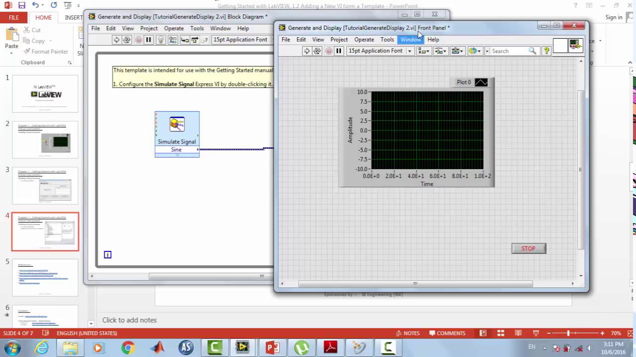Viewport: 636px width, 357px height.
Task: Select slide 1 thumbnail in PowerPoint
Action: click(45, 94)
